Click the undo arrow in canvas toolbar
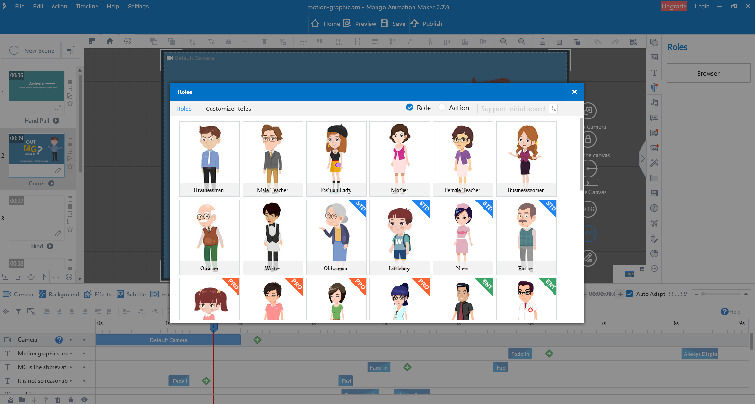The image size is (755, 404). click(597, 42)
